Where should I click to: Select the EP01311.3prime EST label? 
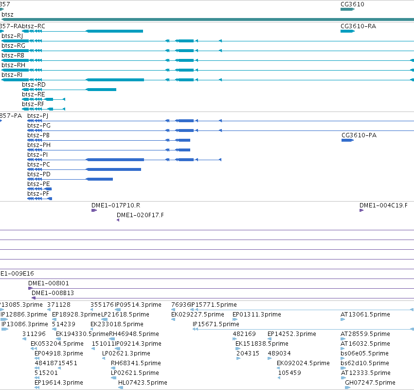point(257,315)
